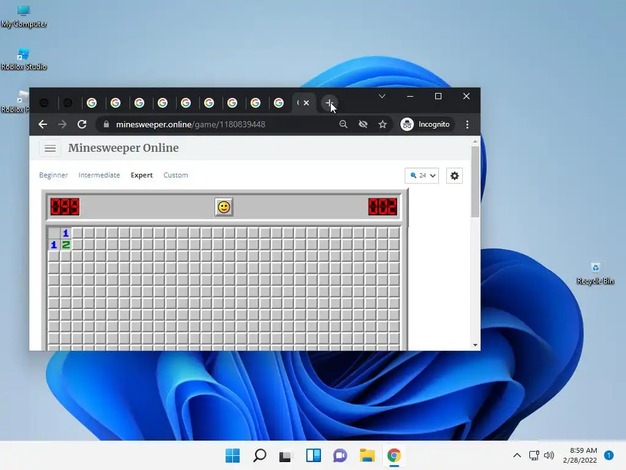Click the Minesweeper Online title
This screenshot has height=470, width=626.
123,148
